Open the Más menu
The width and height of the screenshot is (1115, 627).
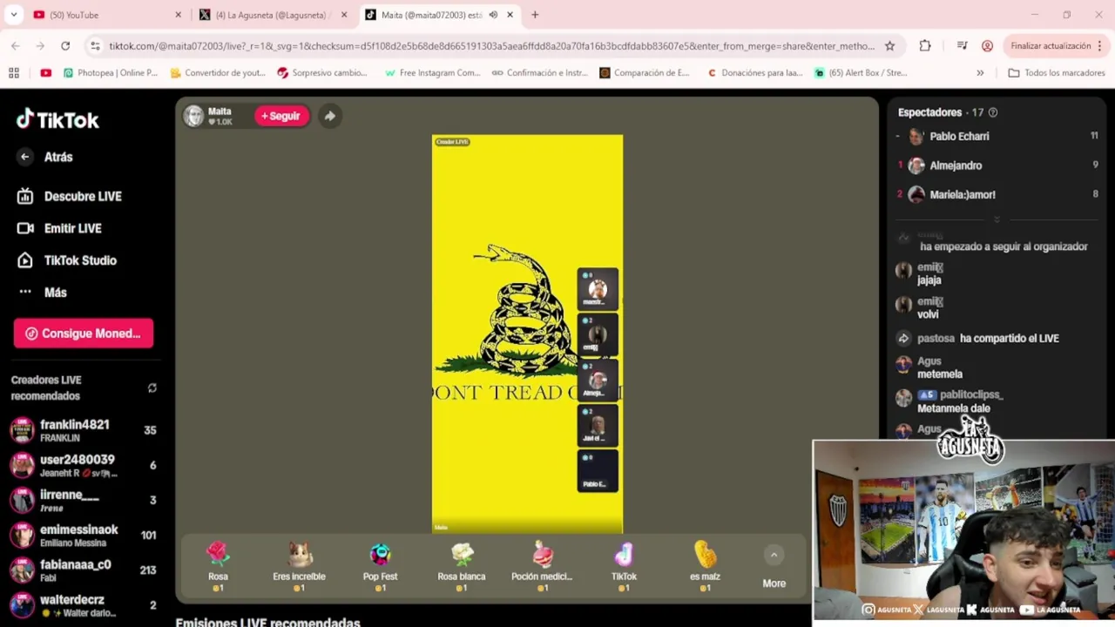coord(42,293)
